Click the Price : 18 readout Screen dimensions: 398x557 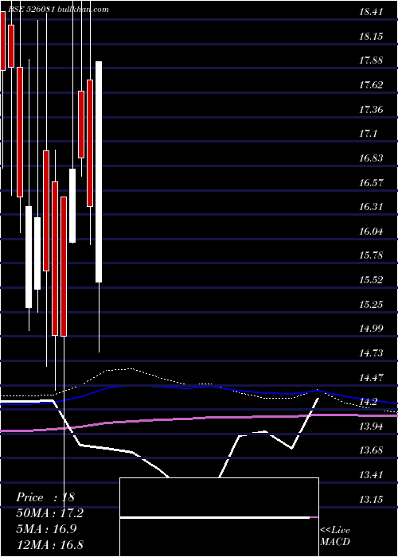point(45,497)
